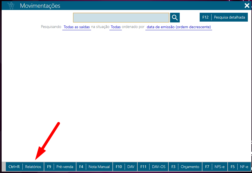The image size is (252, 173).
Task: Close the Movimentações window
Action: [x=247, y=6]
